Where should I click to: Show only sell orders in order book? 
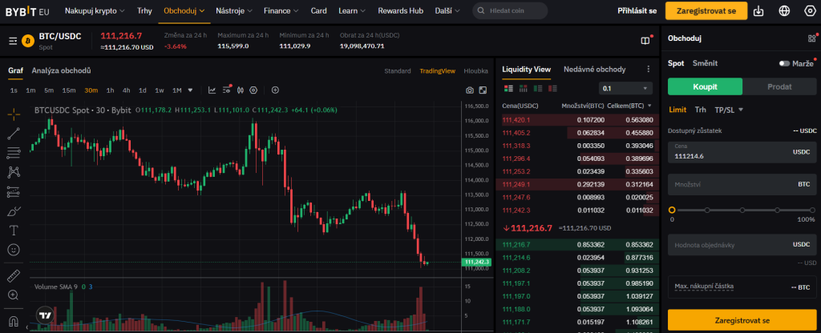point(552,88)
